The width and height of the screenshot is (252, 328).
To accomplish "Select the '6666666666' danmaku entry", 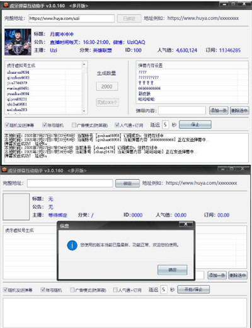I will click(x=149, y=88).
